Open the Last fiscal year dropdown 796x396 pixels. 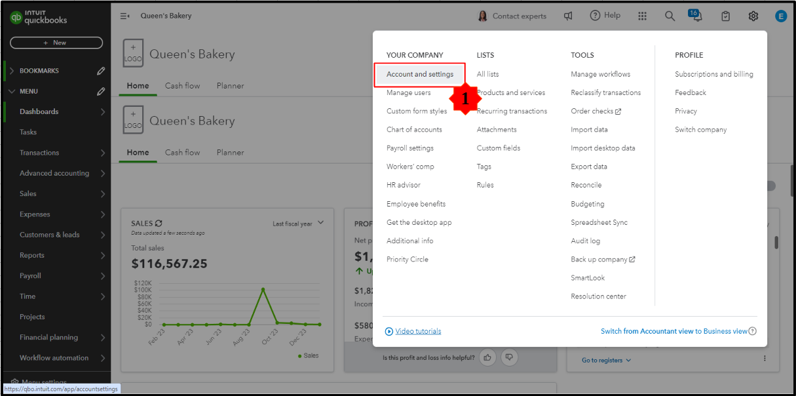coord(298,224)
